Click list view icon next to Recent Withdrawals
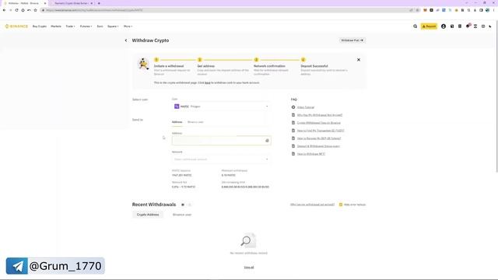 (183, 205)
